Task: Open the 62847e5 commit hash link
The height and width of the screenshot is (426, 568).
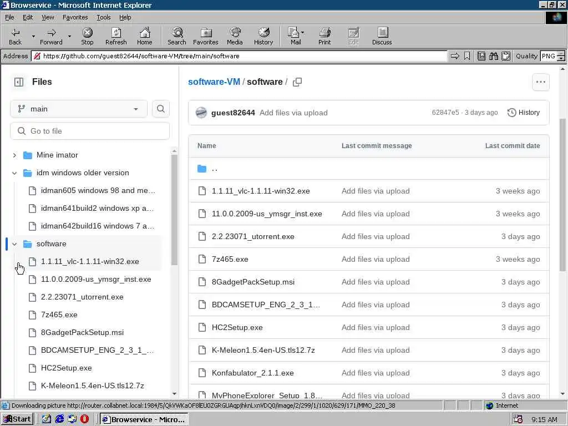Action: tap(445, 112)
